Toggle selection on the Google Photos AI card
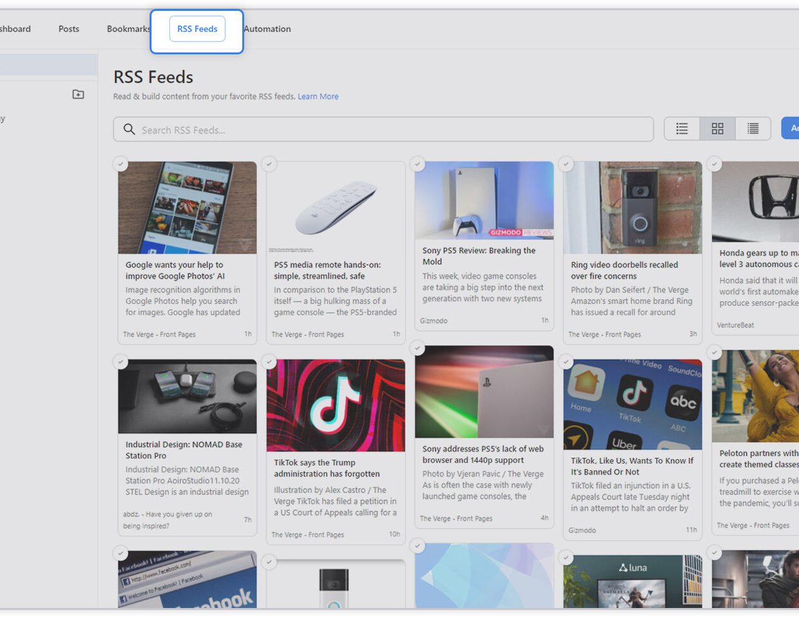This screenshot has height=617, width=799. pyautogui.click(x=121, y=164)
